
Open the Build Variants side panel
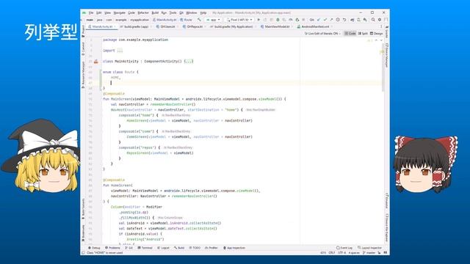tap(83, 208)
